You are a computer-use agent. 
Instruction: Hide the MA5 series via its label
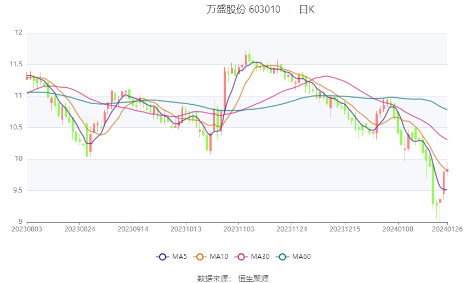pyautogui.click(x=179, y=257)
